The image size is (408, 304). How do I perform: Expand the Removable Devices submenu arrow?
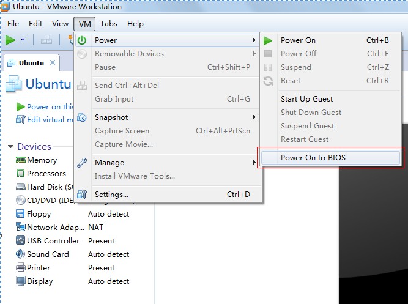coord(254,54)
